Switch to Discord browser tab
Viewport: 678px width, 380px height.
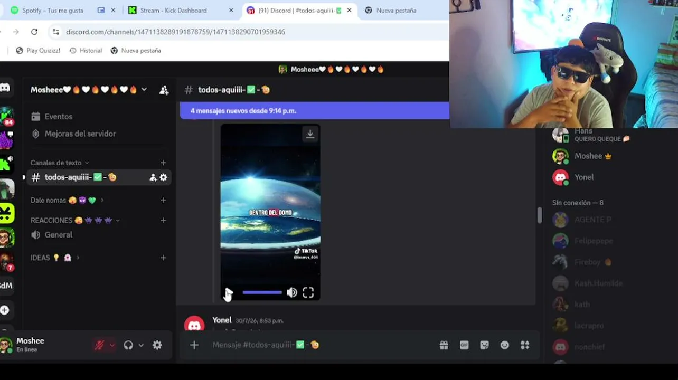pos(299,11)
